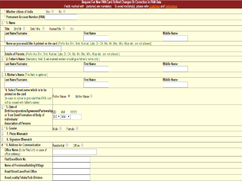Select Residential address type
This screenshot has height=181, width=242.
pos(67,145)
